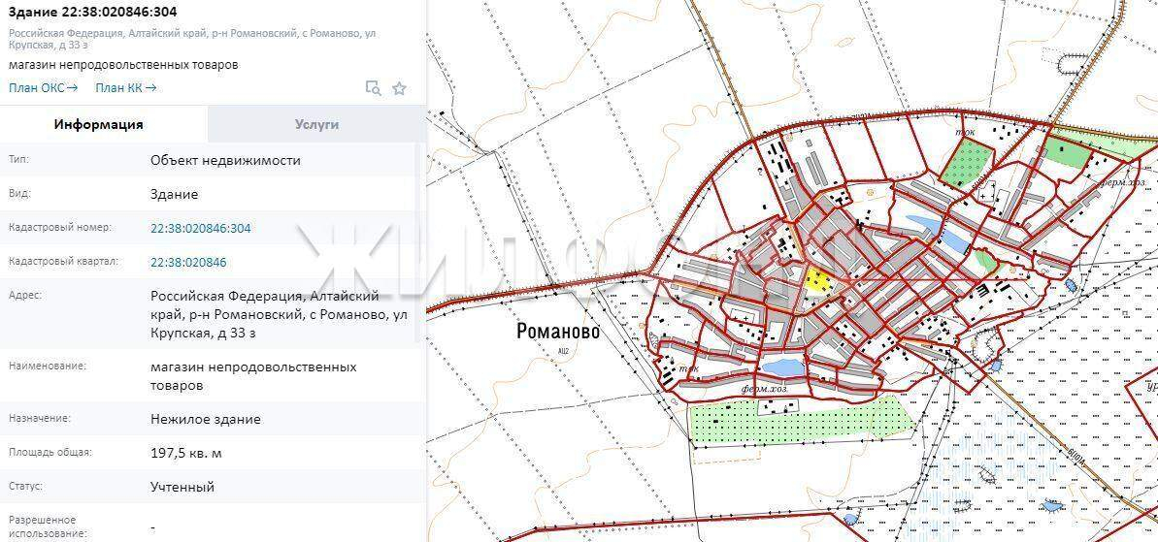This screenshot has height=542, width=1158.
Task: Switch to the Услуги tab
Action: point(316,124)
